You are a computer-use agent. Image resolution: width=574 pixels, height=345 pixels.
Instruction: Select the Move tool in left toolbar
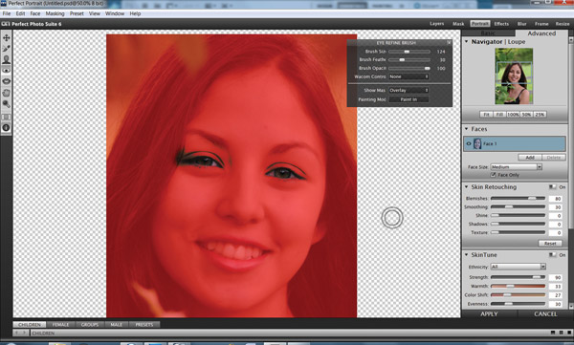point(7,37)
